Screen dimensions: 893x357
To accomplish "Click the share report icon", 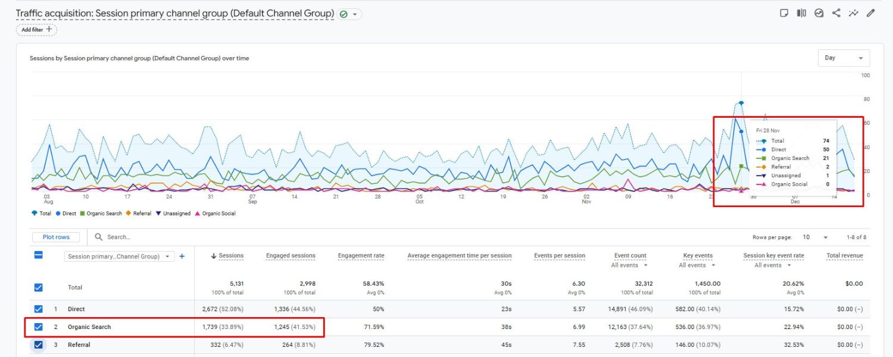I will point(836,13).
